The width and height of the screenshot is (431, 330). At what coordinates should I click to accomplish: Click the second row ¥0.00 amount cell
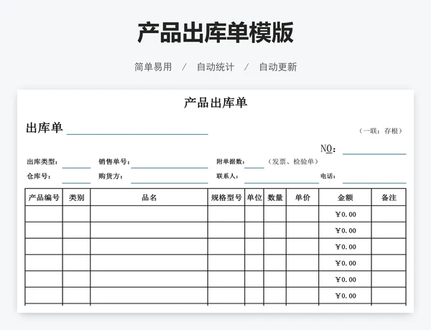pos(345,230)
